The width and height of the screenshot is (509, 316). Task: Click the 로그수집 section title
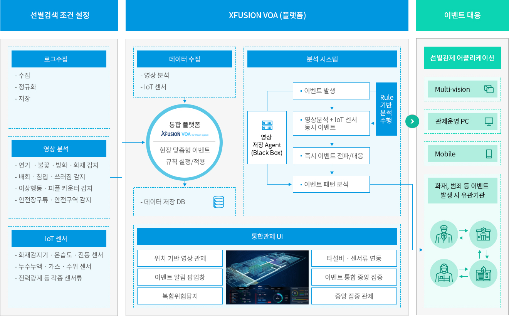(x=59, y=59)
